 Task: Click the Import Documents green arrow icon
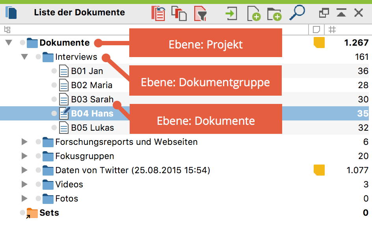coord(231,13)
